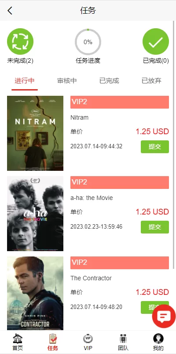Tap the green completed checkmark circle icon
176x354 pixels.
156,41
